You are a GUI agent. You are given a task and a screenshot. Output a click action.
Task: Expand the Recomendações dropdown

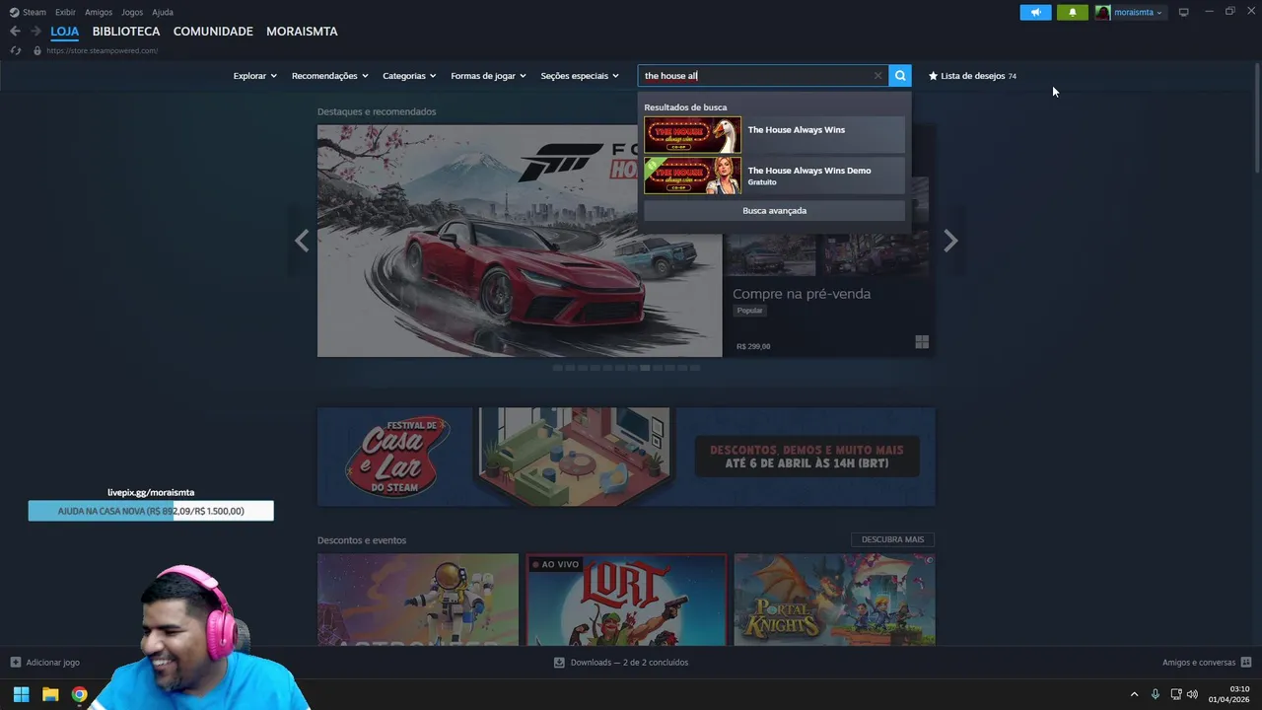click(x=329, y=76)
